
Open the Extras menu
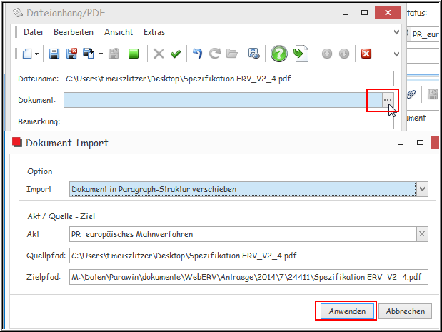[154, 32]
